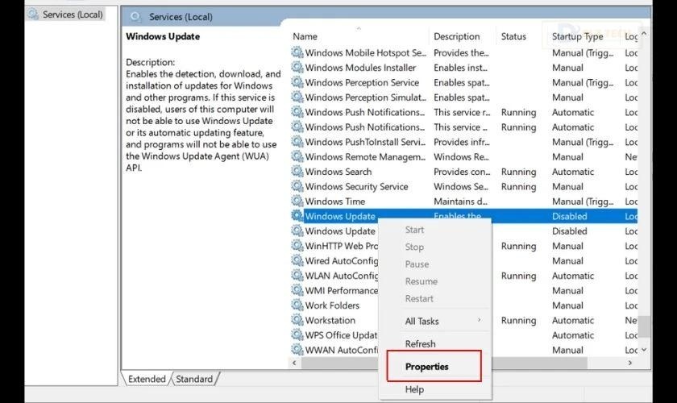Image resolution: width=677 pixels, height=403 pixels.
Task: Click gear icon of WPS Office Update row
Action: 297,334
